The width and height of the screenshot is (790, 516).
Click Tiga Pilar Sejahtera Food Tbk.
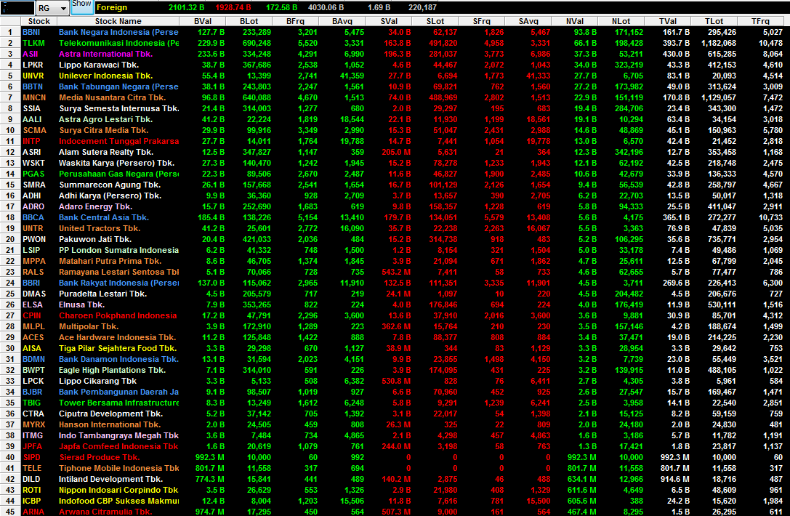tap(118, 349)
